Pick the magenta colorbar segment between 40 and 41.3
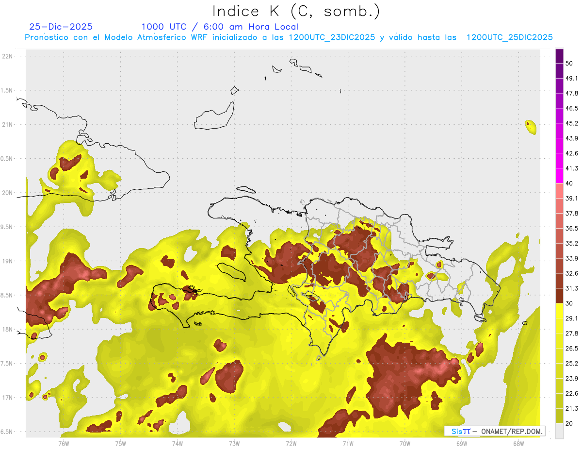 click(x=559, y=176)
